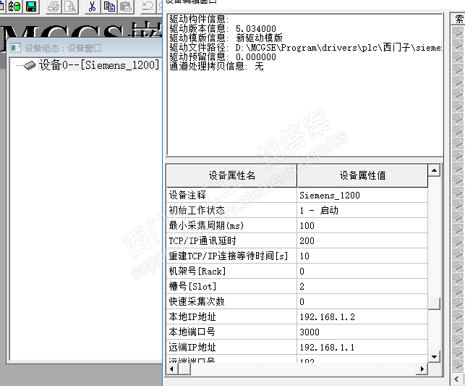Click property table vertical scrollbar thumb
Screen dimensions: 465x386
point(434,303)
